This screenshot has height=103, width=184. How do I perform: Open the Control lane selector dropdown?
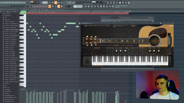coord(23,89)
